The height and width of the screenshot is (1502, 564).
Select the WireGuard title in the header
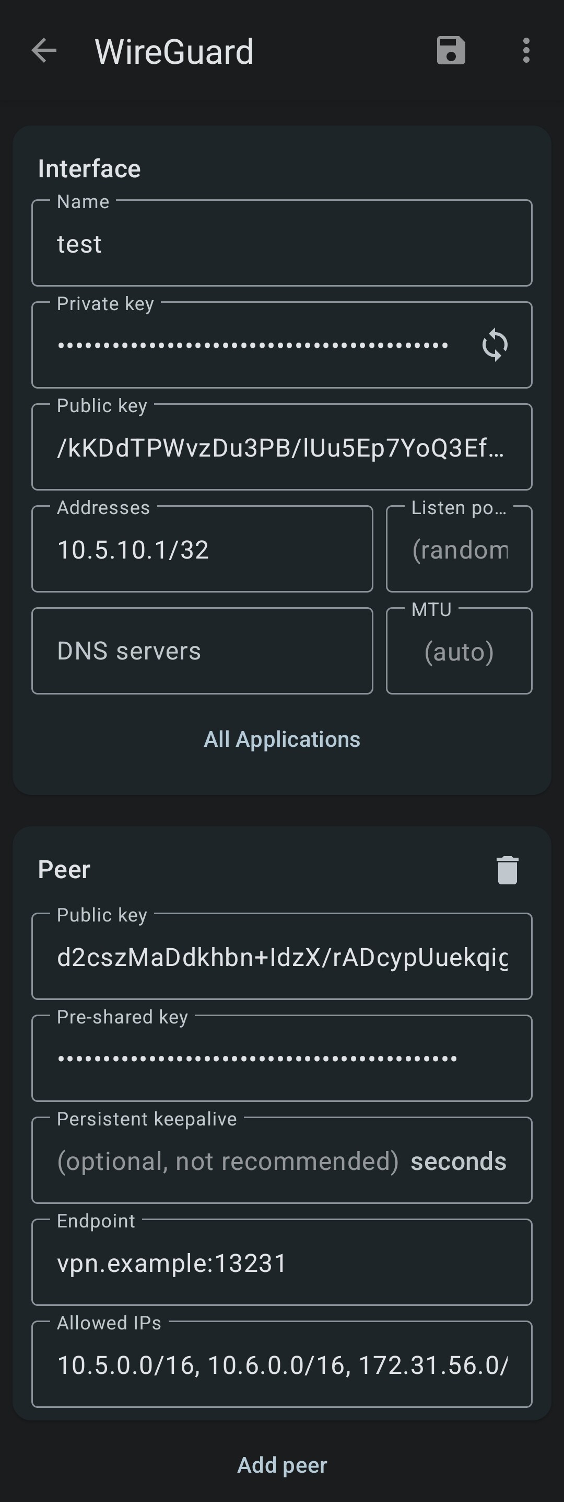174,51
